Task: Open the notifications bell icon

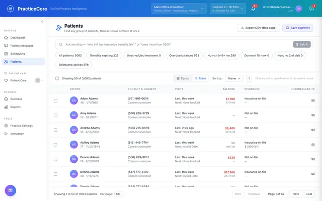Action: 253,9
